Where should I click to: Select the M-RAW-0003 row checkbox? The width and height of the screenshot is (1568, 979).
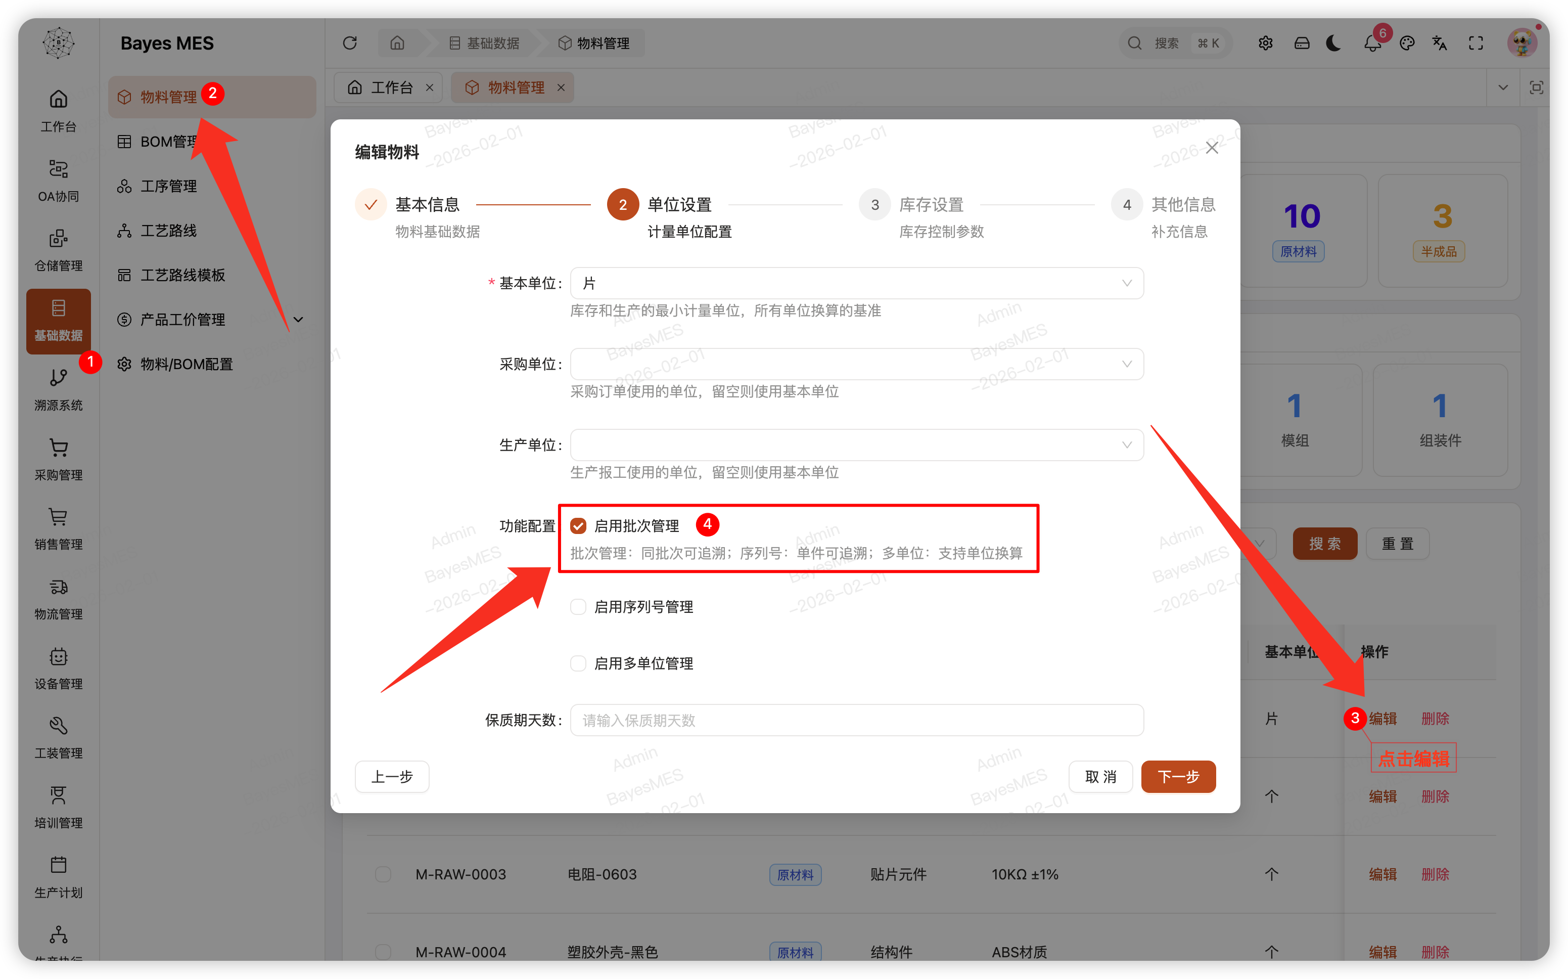383,874
